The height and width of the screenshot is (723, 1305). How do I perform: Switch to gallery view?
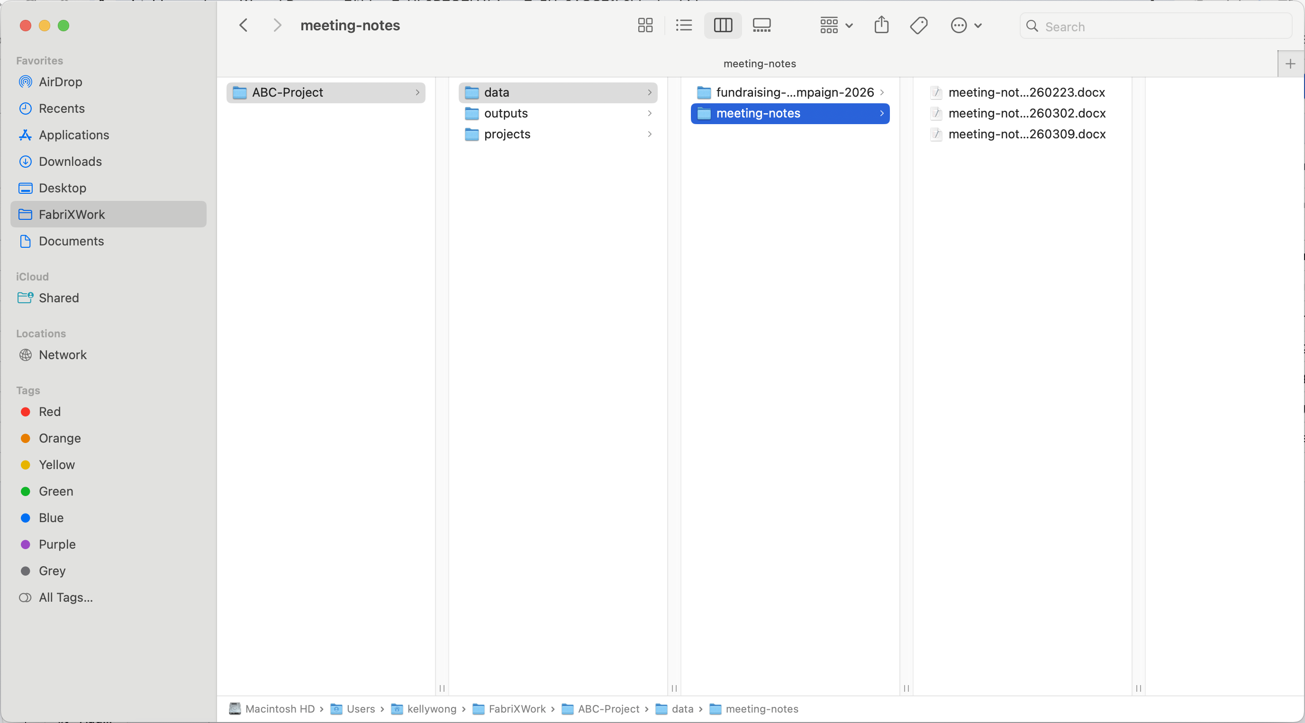click(x=761, y=25)
